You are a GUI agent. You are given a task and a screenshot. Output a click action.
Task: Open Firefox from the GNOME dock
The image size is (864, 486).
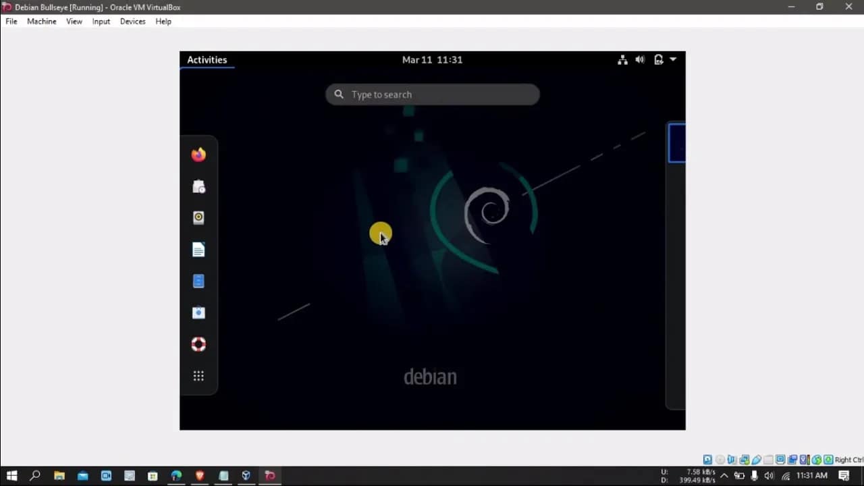click(x=198, y=154)
